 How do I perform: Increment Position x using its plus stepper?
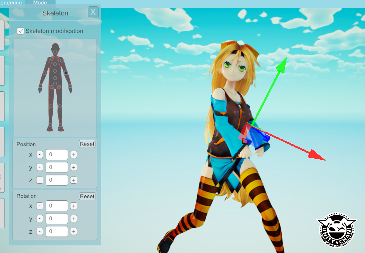click(x=74, y=154)
